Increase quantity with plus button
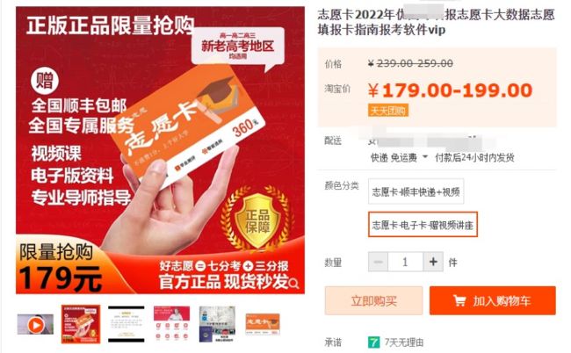 tap(433, 262)
